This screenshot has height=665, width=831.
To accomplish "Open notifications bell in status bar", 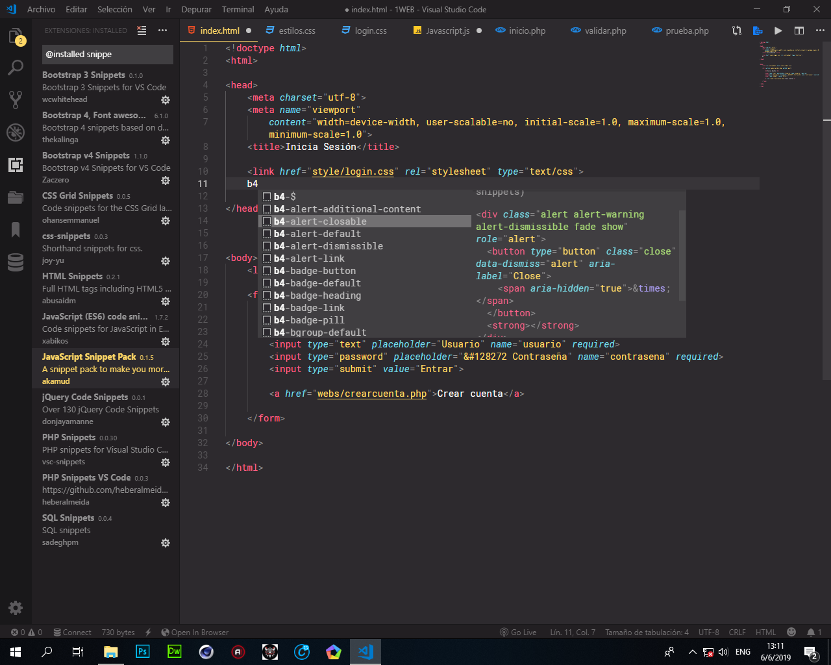I will coord(814,632).
